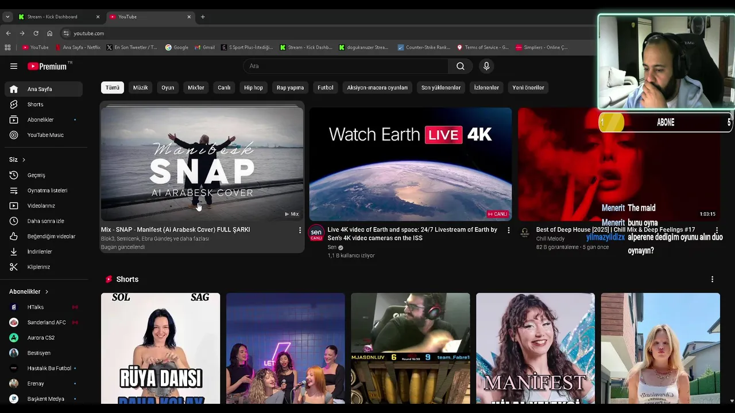
Task: Switch to Stream - Kick Dashboard tab
Action: point(57,17)
